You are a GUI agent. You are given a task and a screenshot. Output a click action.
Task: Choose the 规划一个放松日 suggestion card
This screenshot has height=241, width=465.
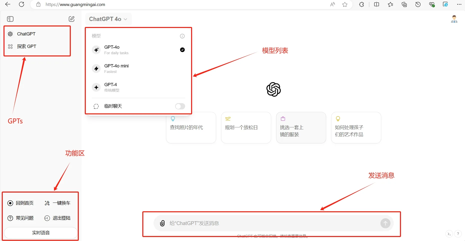[246, 128]
